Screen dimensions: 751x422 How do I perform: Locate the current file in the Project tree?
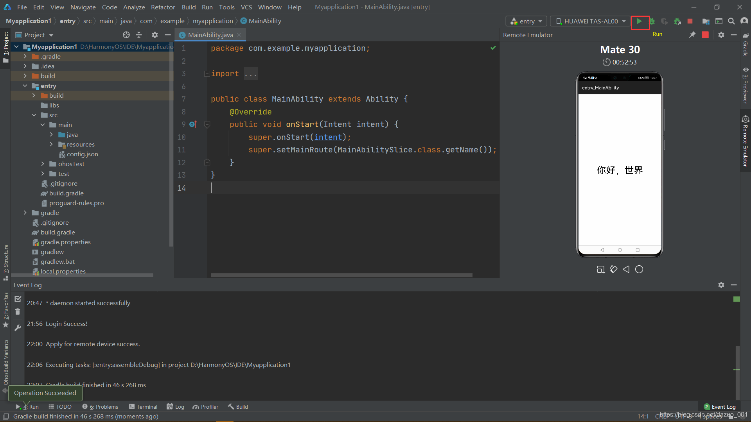click(x=126, y=35)
